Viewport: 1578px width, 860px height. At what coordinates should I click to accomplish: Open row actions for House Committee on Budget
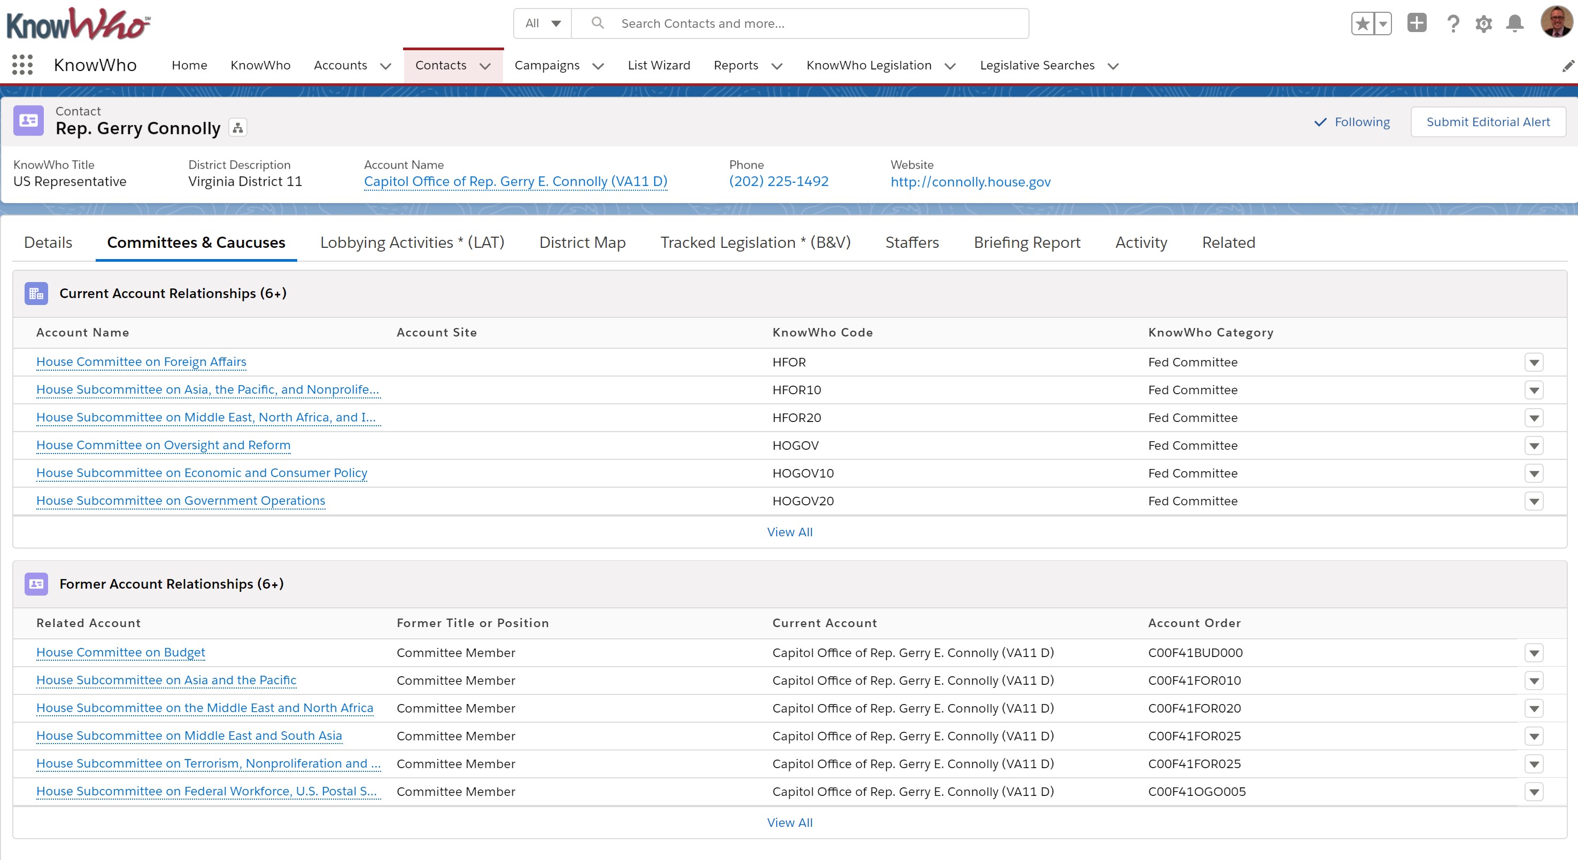pos(1533,653)
